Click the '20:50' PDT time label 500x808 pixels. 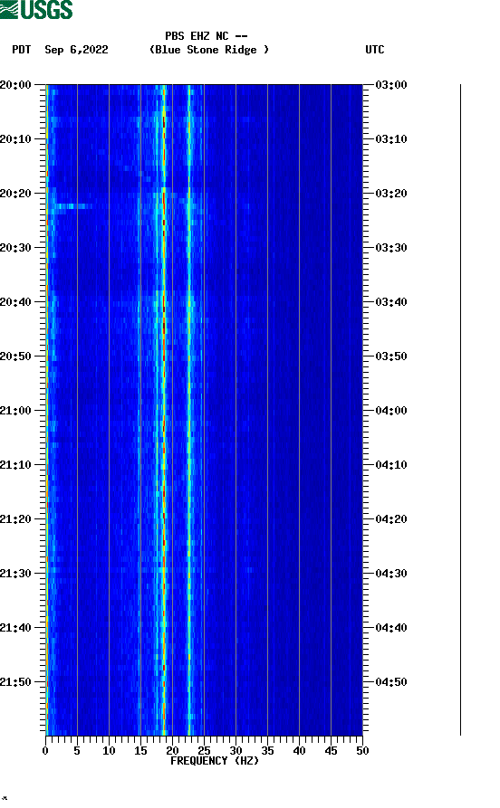(x=15, y=356)
